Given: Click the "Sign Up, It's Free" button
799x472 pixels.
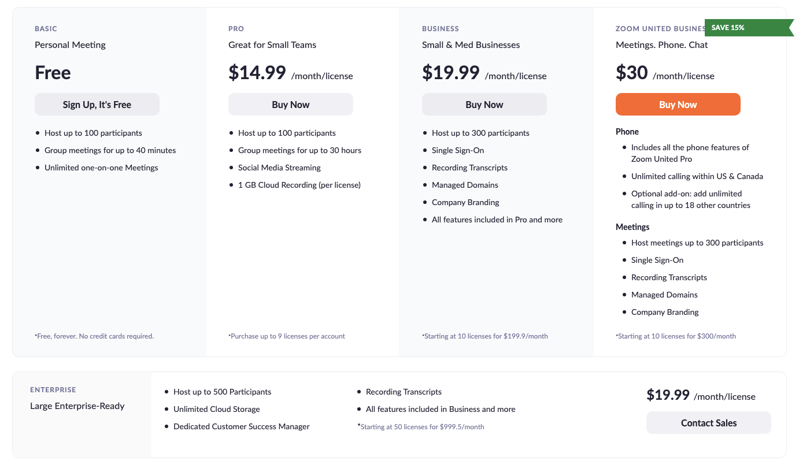Looking at the screenshot, I should pyautogui.click(x=97, y=105).
